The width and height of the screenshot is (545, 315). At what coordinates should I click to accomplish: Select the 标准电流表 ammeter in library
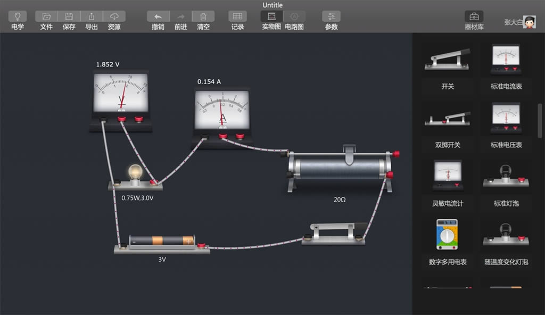pyautogui.click(x=506, y=59)
